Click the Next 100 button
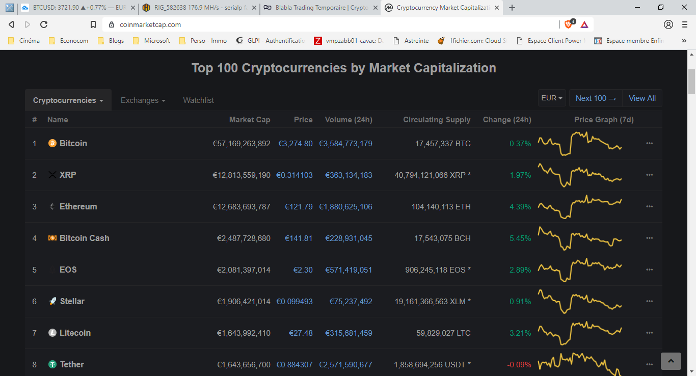This screenshot has width=696, height=376. pos(596,98)
